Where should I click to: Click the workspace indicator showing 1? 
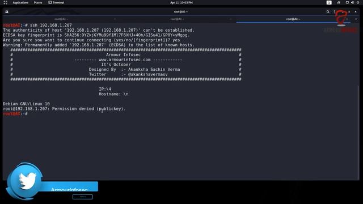click(329, 2)
